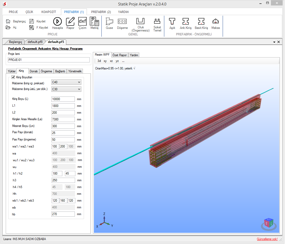Switch to the default.pf8 document tab
Screen dimensions: 285x244
pos(35,42)
